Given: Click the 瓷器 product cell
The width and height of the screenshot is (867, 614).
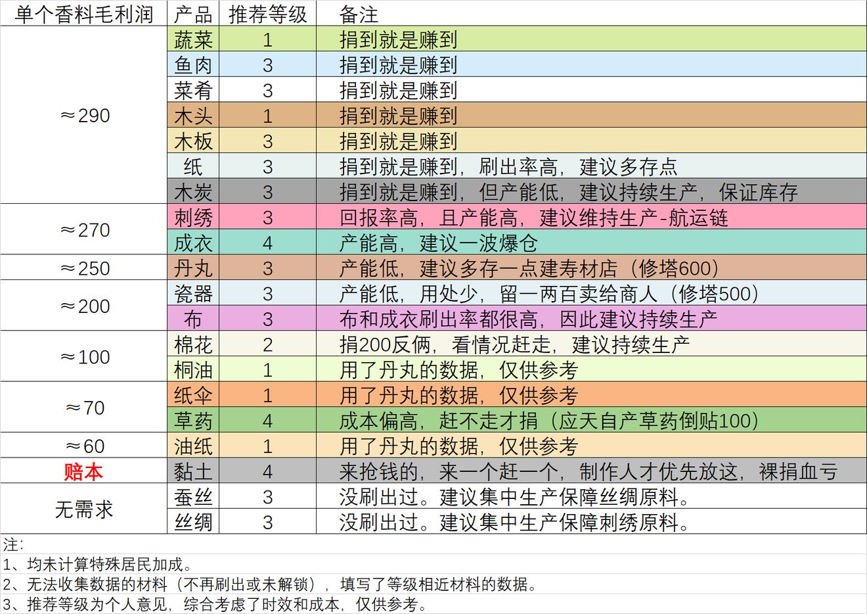Looking at the screenshot, I should coord(193,293).
